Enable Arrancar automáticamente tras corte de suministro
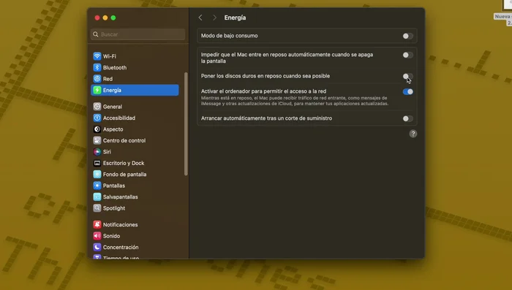 coord(407,118)
